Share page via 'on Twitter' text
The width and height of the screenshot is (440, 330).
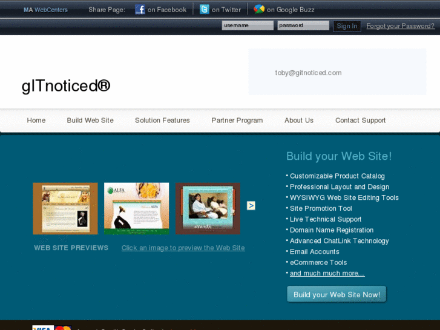click(226, 10)
